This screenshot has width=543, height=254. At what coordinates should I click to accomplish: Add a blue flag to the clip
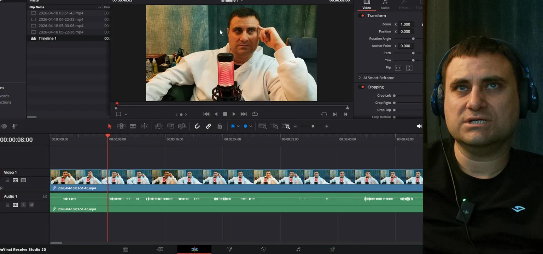tap(233, 126)
